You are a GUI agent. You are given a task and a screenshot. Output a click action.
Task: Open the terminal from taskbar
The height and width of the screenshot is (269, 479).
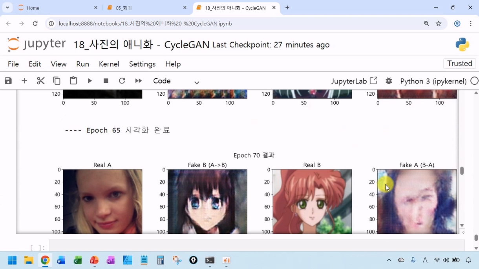210,260
